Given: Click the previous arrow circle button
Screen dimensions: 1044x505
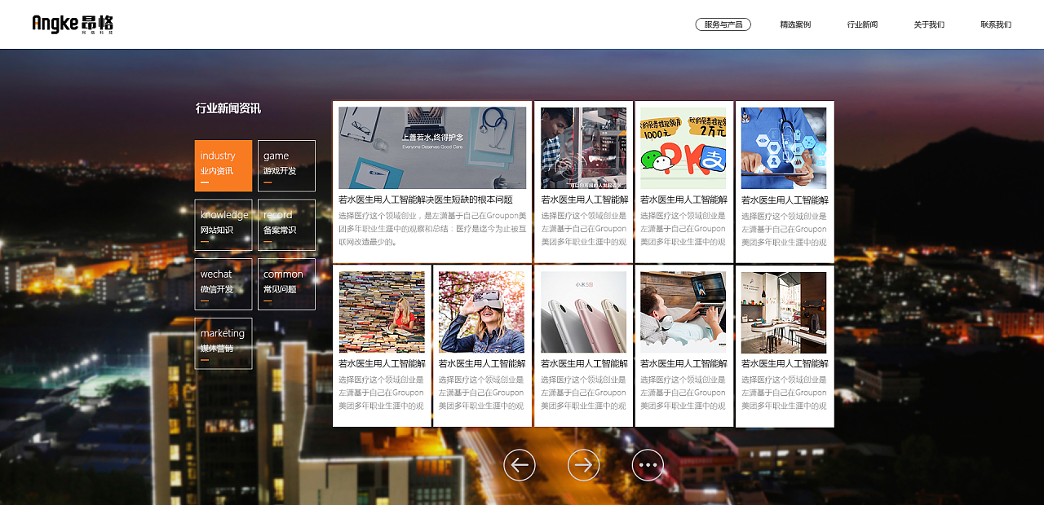Looking at the screenshot, I should 520,465.
